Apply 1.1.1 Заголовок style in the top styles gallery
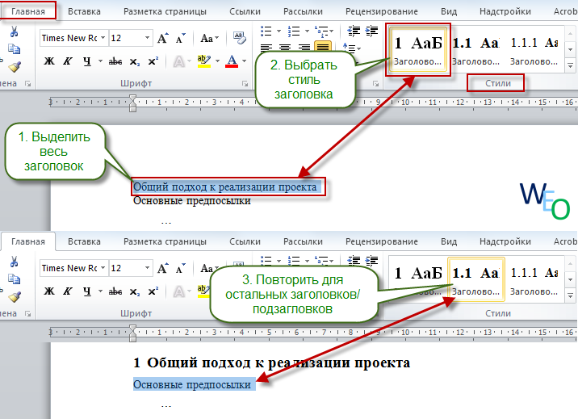578x419 pixels. 534,50
